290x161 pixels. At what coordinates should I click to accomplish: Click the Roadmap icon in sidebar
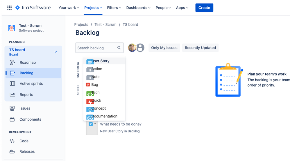(12, 62)
